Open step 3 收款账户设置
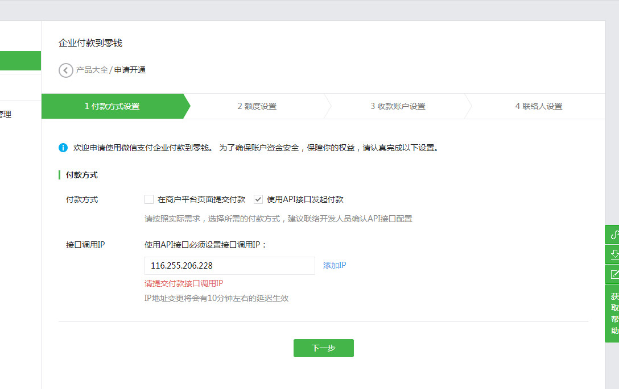The image size is (619, 389). [398, 106]
